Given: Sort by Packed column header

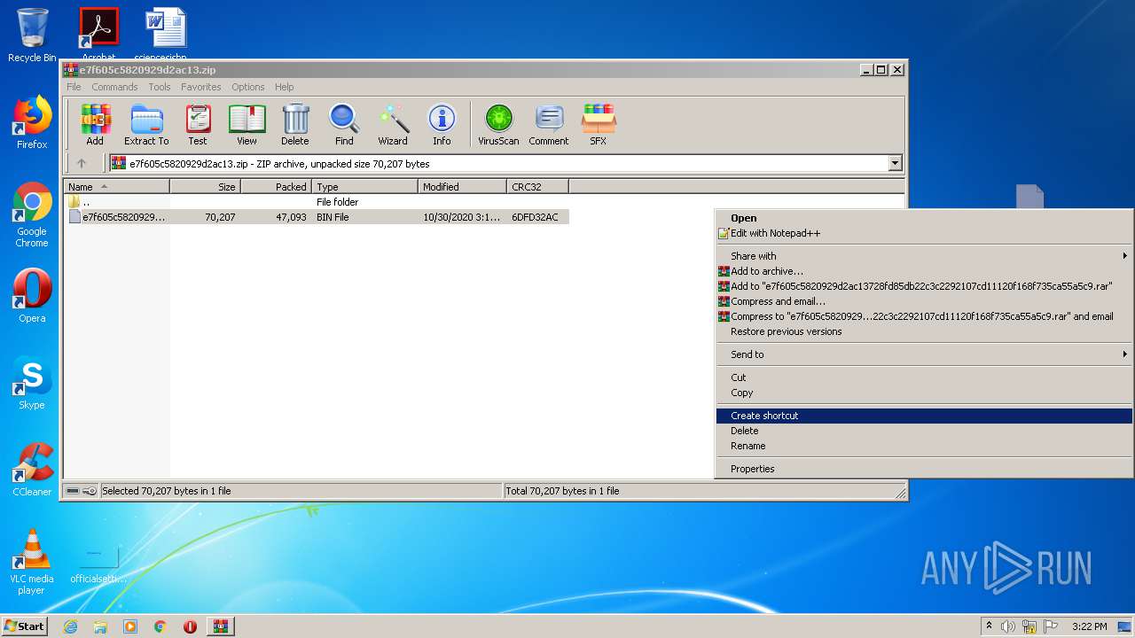Looking at the screenshot, I should [276, 186].
